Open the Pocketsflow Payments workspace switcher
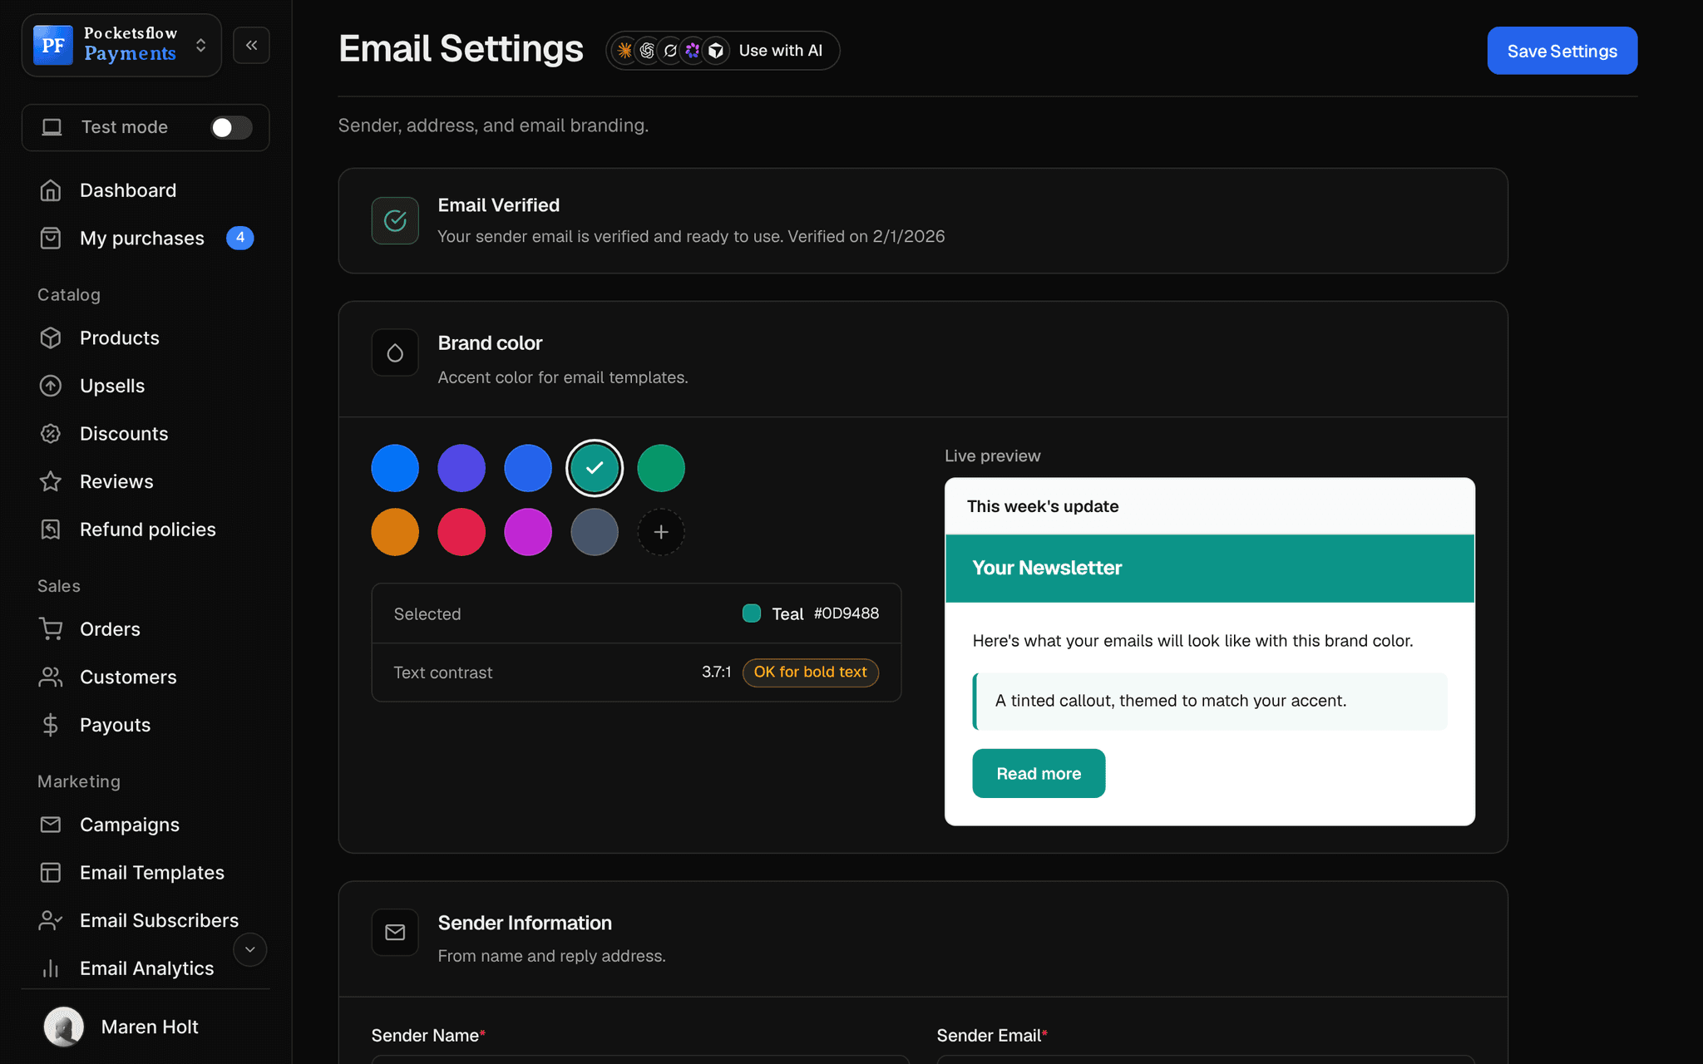 click(x=121, y=45)
